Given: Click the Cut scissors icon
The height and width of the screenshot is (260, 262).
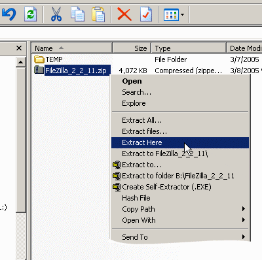Looking at the screenshot, I should [56, 14].
